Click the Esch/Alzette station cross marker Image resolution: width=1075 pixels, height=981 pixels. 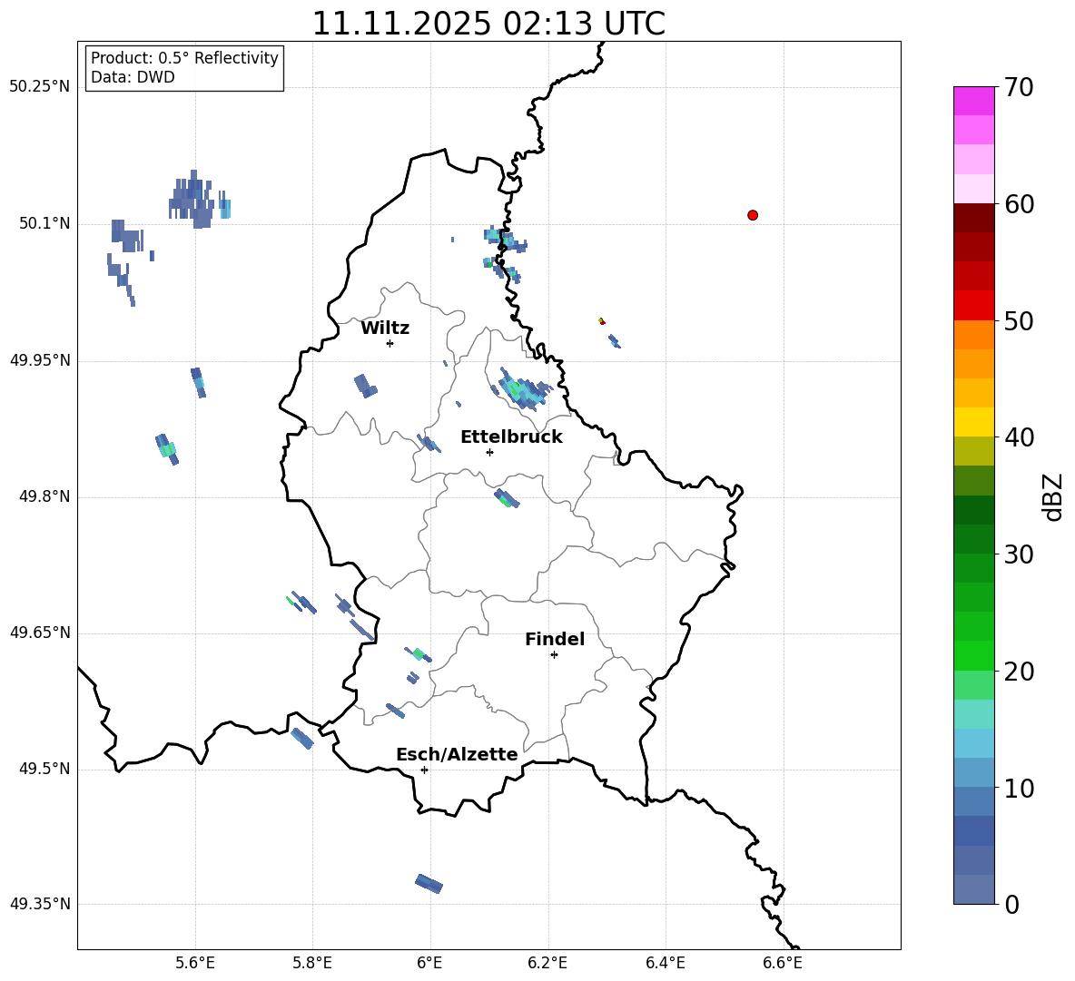[424, 770]
